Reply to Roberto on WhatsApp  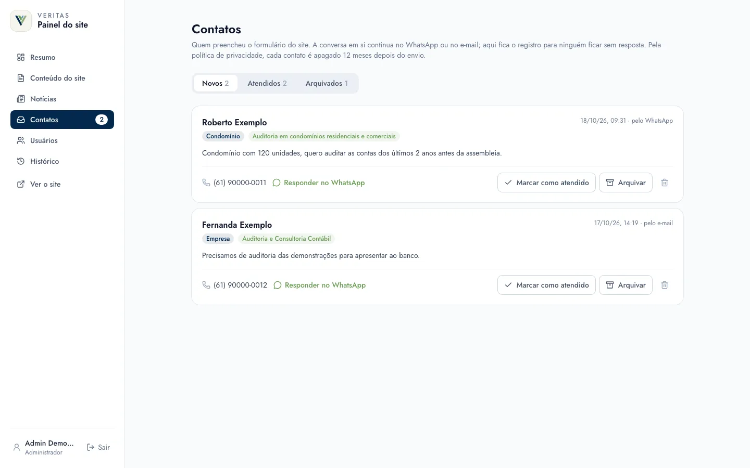click(x=319, y=183)
